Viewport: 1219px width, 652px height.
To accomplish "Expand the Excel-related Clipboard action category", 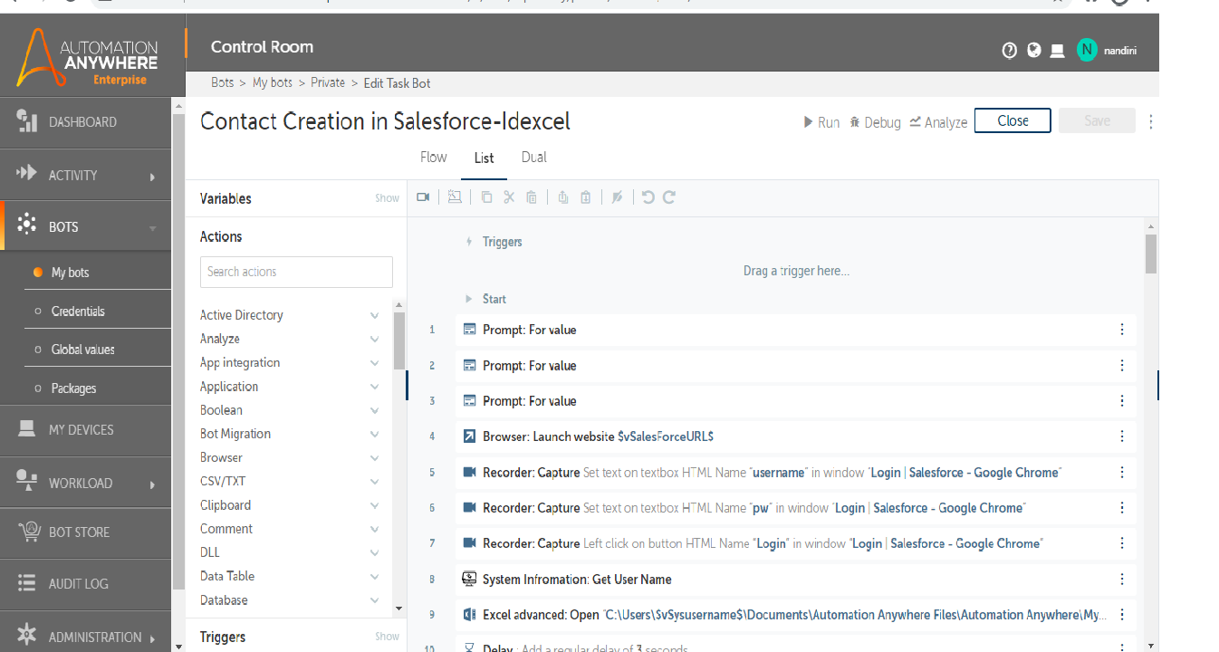I will coord(374,505).
